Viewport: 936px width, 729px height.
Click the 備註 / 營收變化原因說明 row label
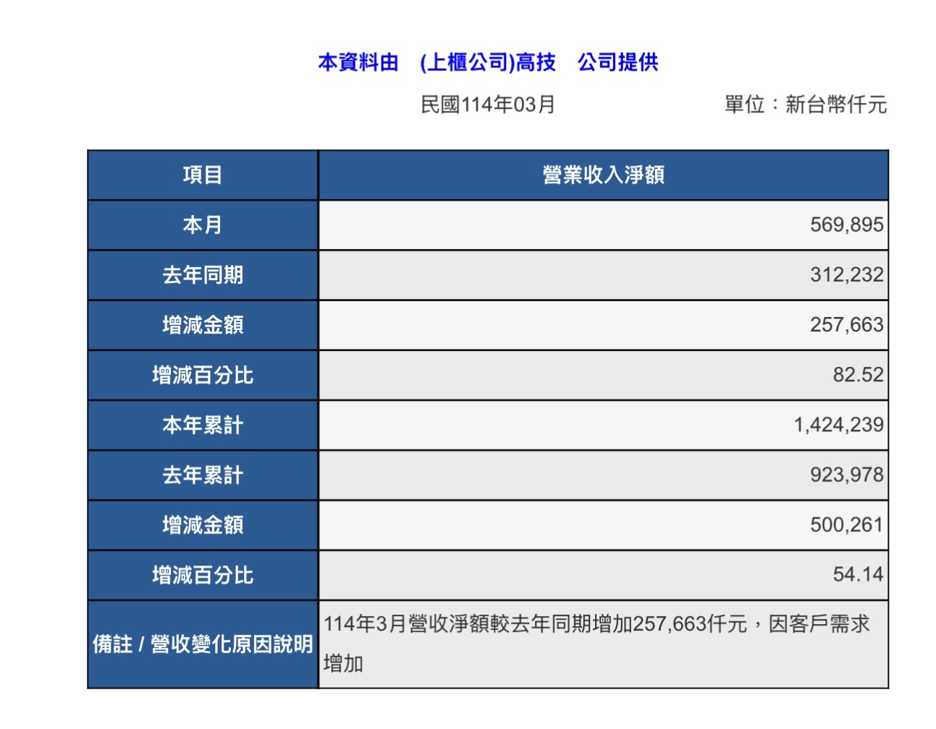[x=203, y=644]
